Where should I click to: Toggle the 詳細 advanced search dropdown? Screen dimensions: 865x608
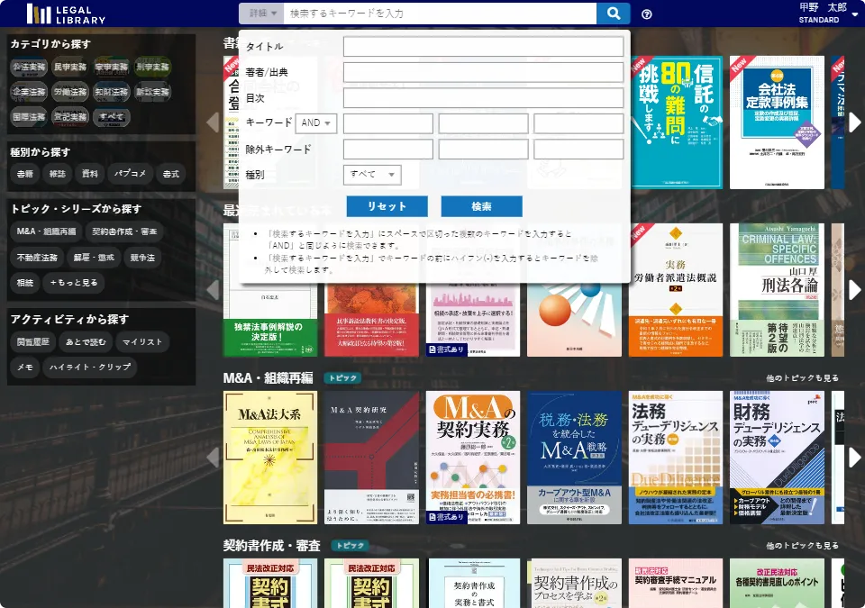(261, 14)
